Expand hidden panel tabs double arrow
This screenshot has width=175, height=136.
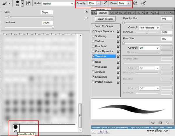pos(165,13)
